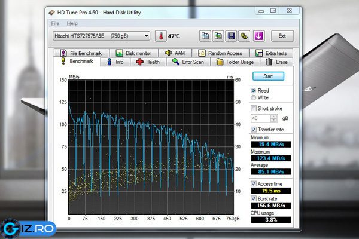
Task: Click the benchmark transfer rate graph
Action: [151, 147]
